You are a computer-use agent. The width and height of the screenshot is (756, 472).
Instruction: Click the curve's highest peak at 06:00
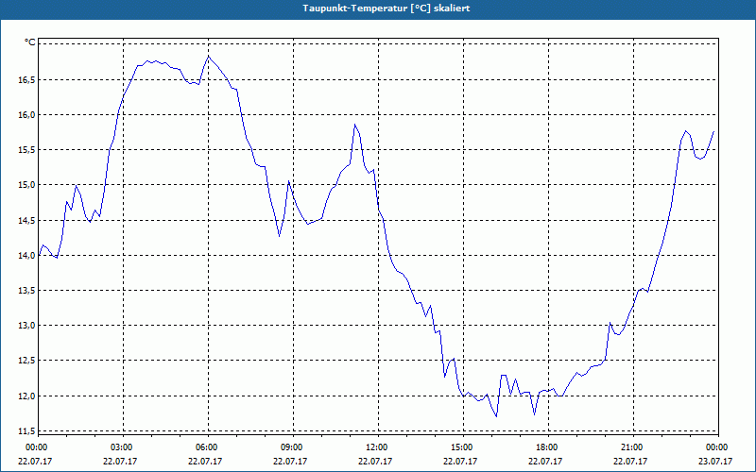click(x=208, y=56)
